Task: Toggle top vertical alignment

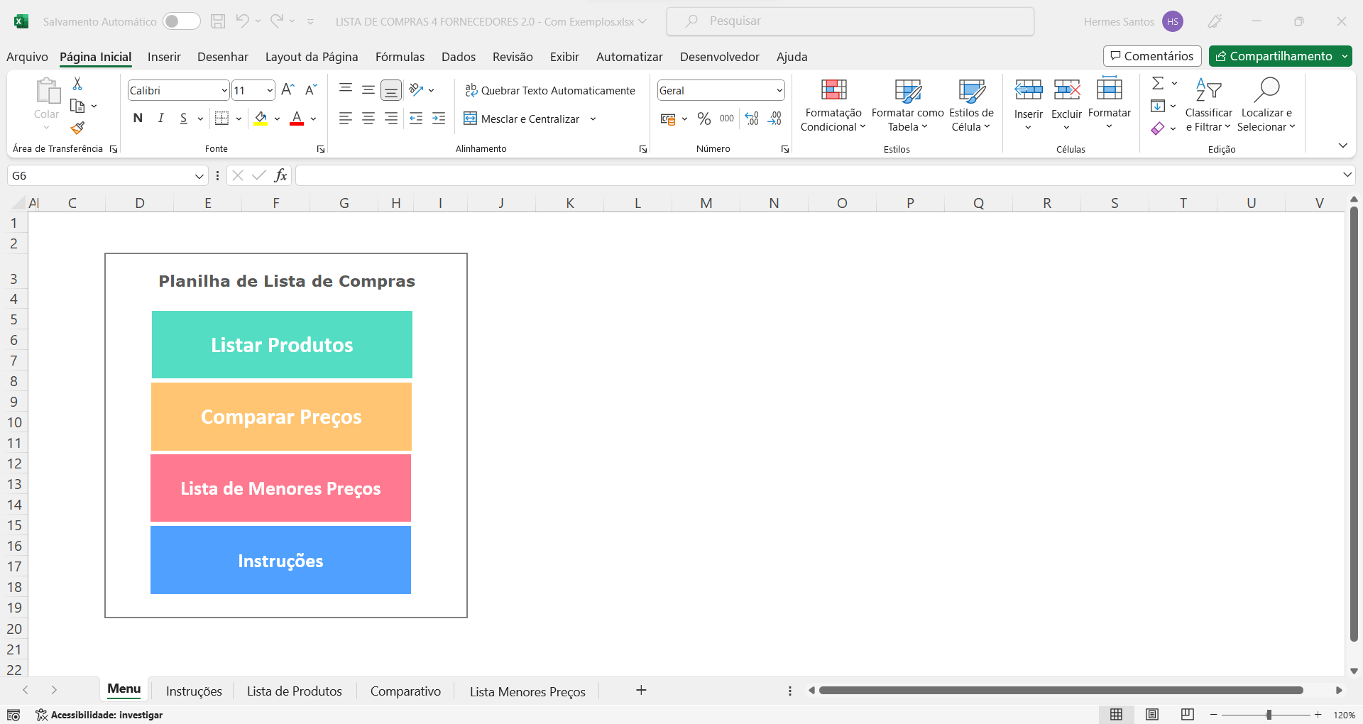Action: (346, 89)
